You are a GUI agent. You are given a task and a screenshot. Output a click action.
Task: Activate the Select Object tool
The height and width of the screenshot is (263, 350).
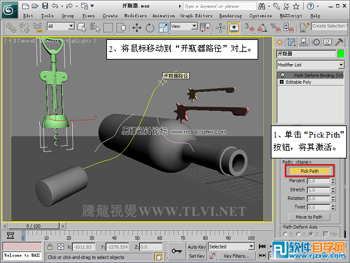tap(82, 28)
